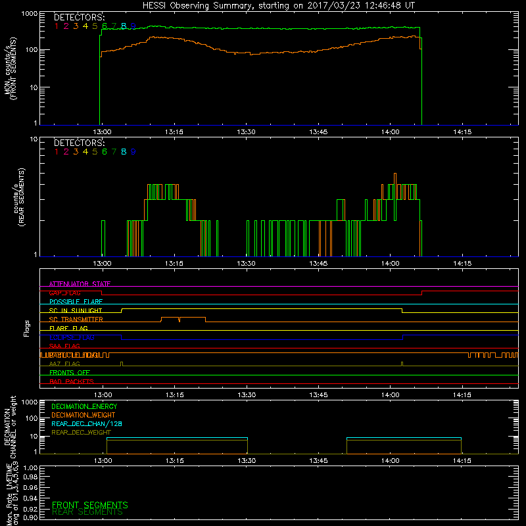Click the DECIMATION_WEIGHT legend entry
The height and width of the screenshot is (526, 526).
tap(84, 416)
